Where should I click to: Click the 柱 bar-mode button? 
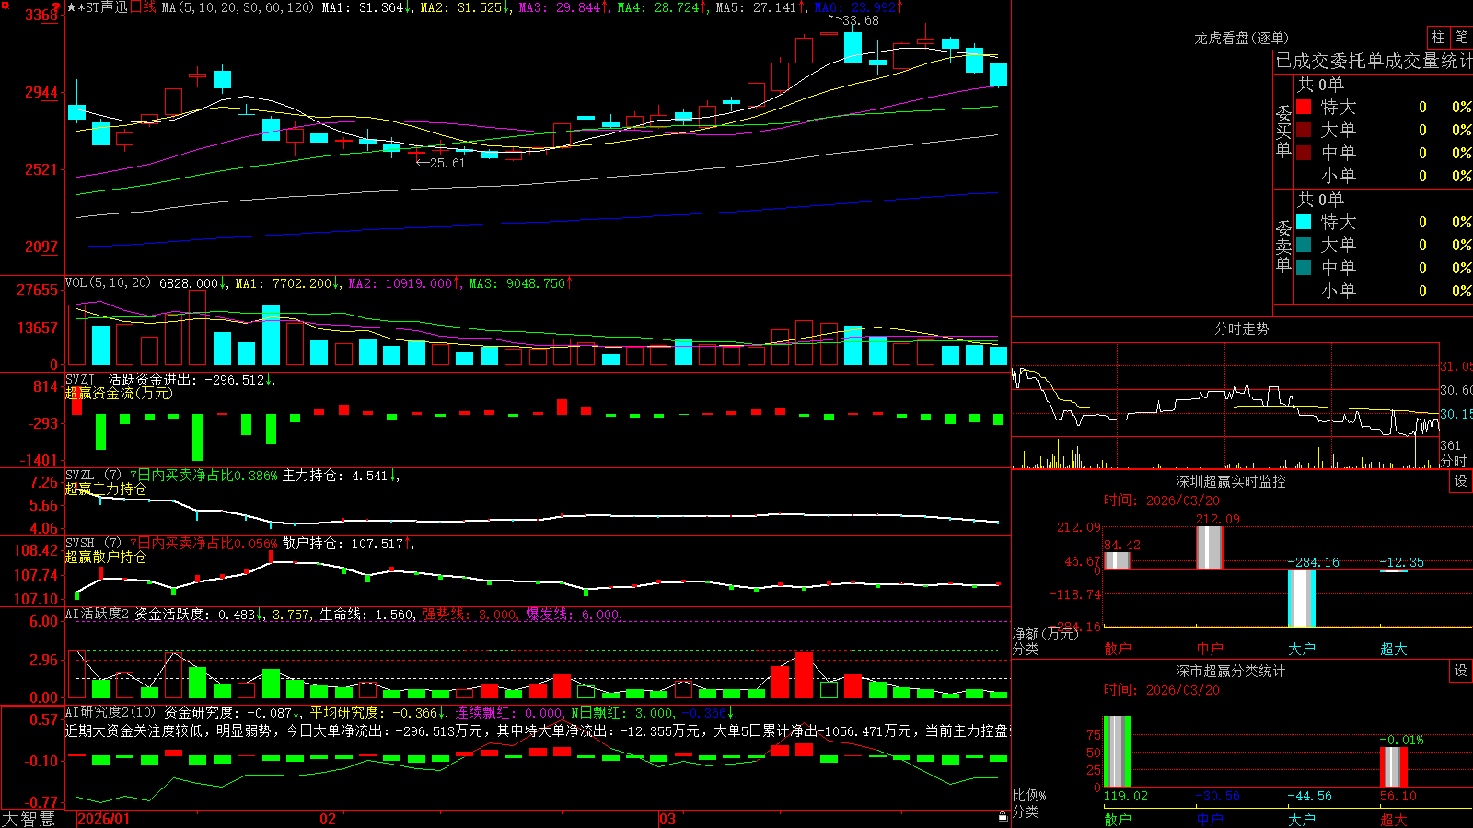point(1438,37)
